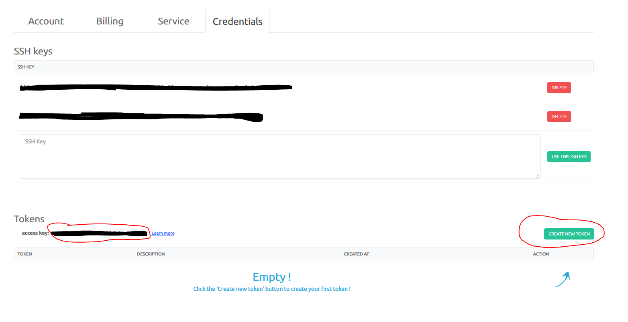Click the SSH KEY table header

(x=26, y=67)
